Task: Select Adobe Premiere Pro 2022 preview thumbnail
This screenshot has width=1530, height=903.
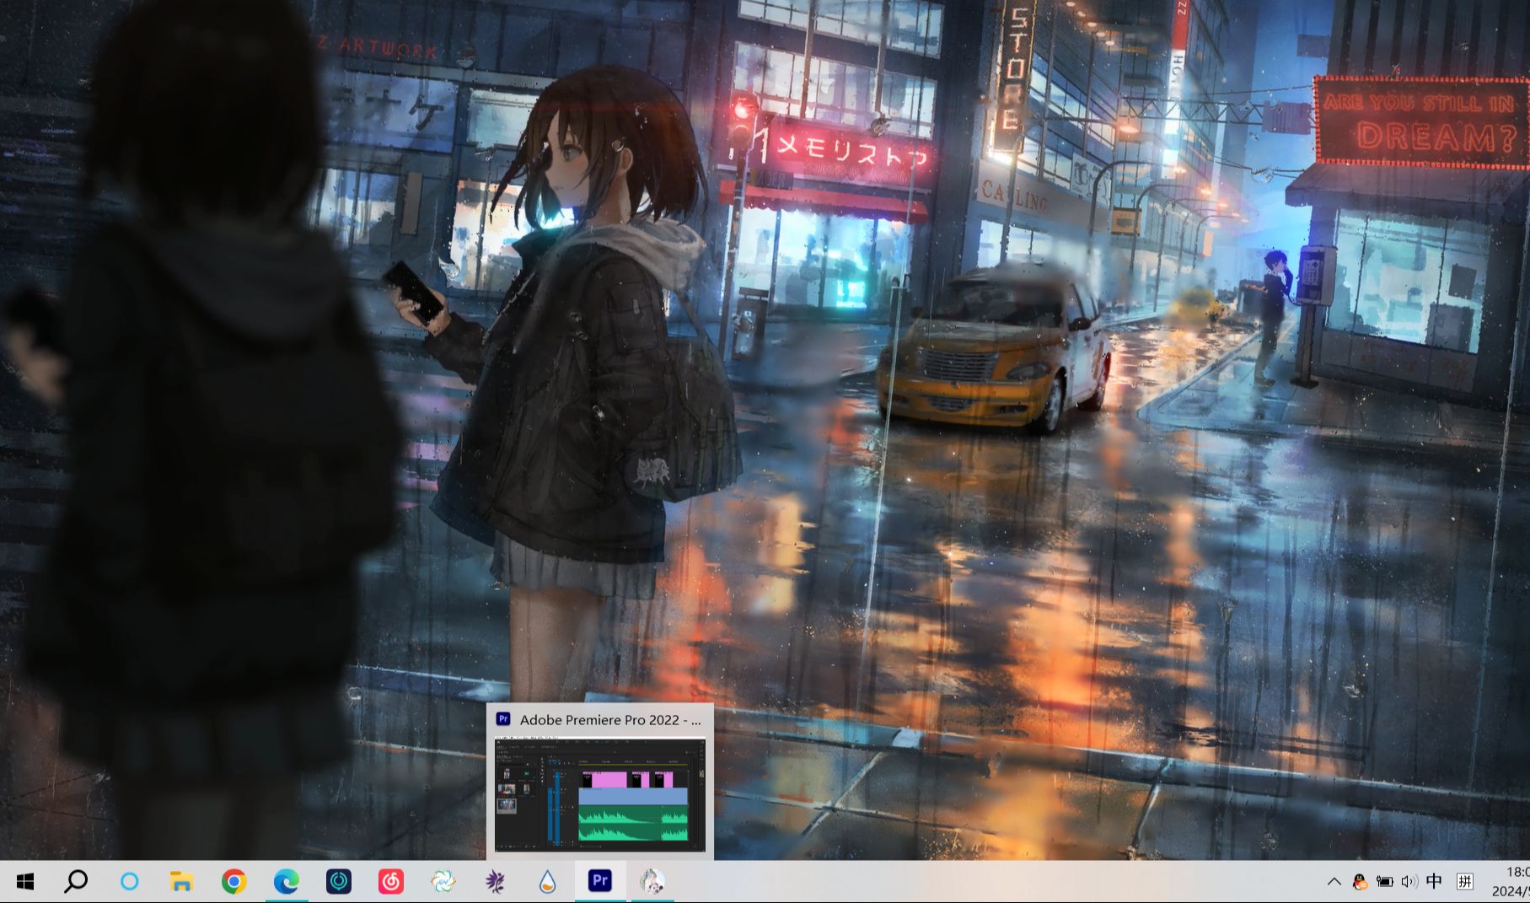Action: [x=600, y=793]
